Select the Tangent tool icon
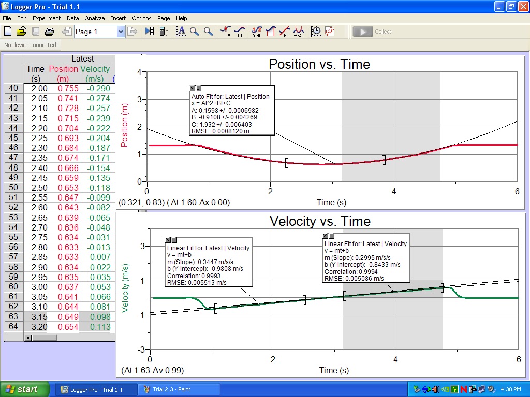Screen dimensions: 530x397 pyautogui.click(x=241, y=30)
